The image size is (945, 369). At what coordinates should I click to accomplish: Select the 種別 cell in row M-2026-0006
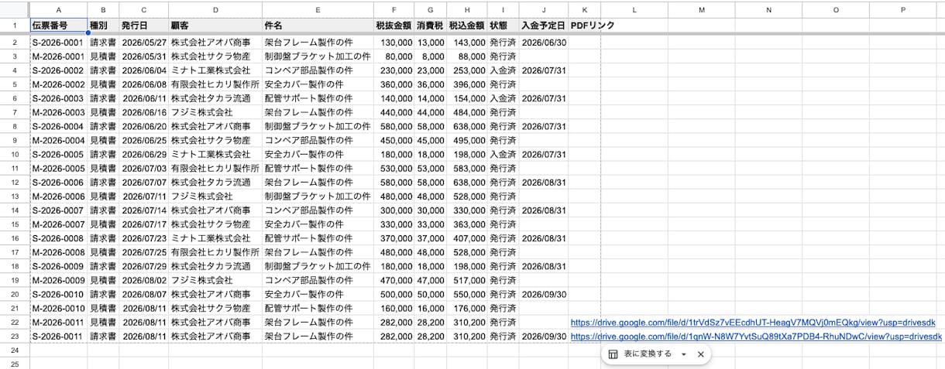tap(103, 196)
